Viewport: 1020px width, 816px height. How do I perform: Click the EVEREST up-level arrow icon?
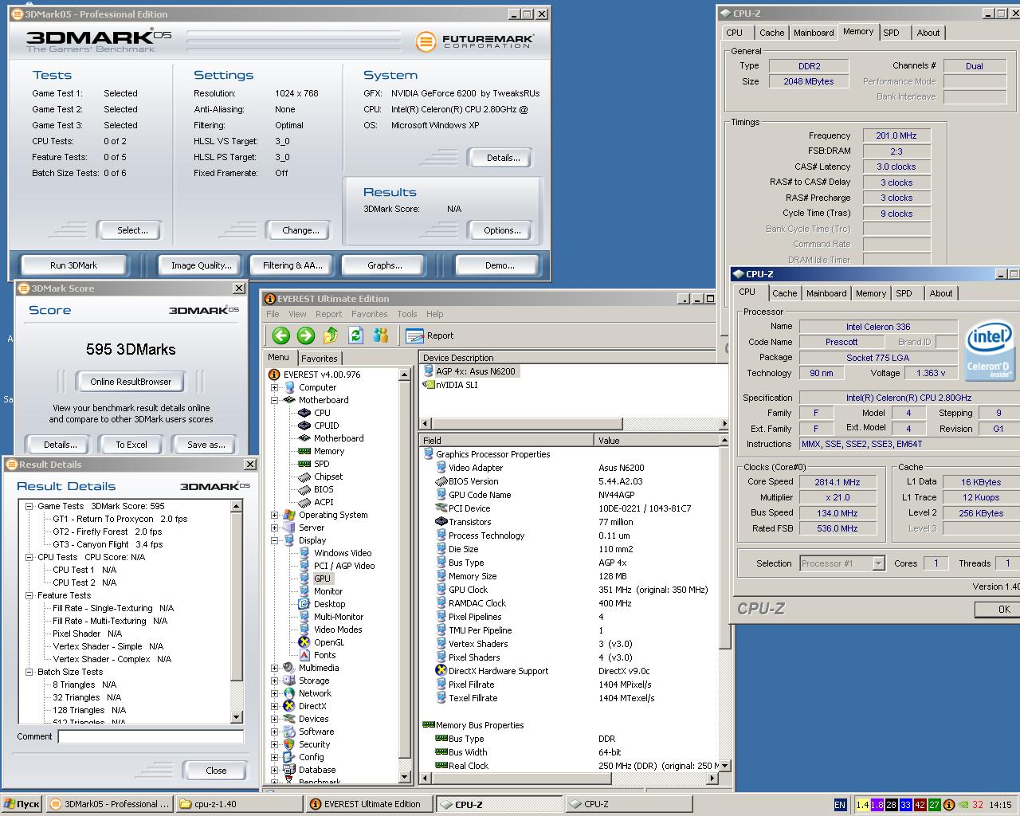tap(331, 335)
